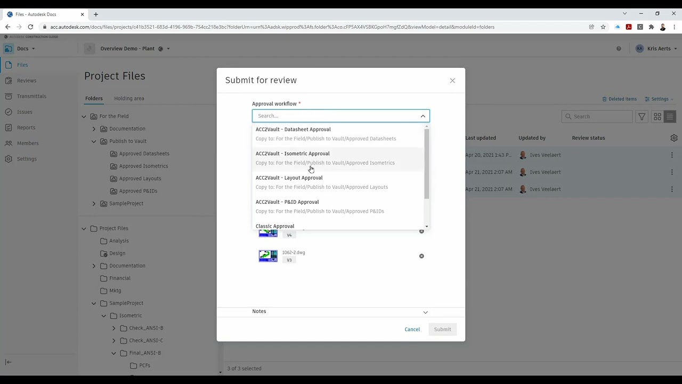Image resolution: width=682 pixels, height=384 pixels.
Task: Collapse the left sidebar with arrow icon
Action: (x=9, y=362)
